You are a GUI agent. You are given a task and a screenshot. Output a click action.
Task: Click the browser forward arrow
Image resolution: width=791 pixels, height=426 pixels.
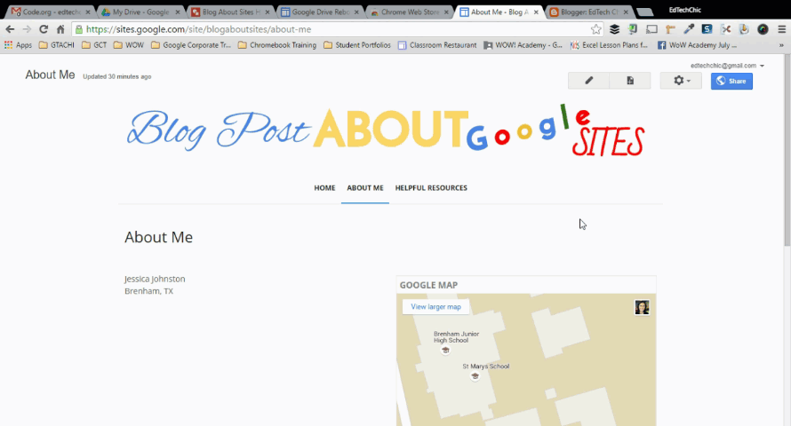(27, 29)
